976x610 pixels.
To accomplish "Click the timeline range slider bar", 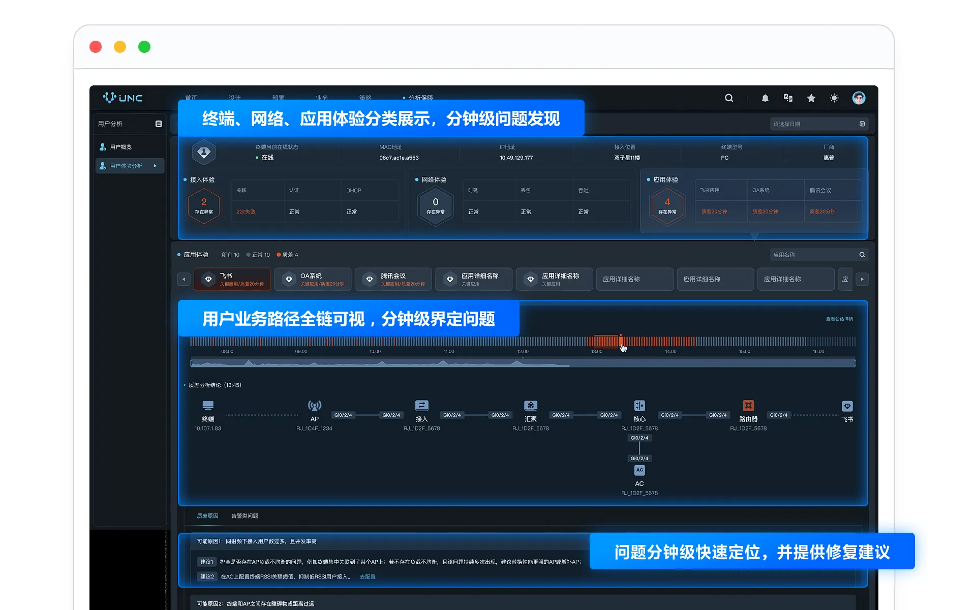I will (x=523, y=363).
